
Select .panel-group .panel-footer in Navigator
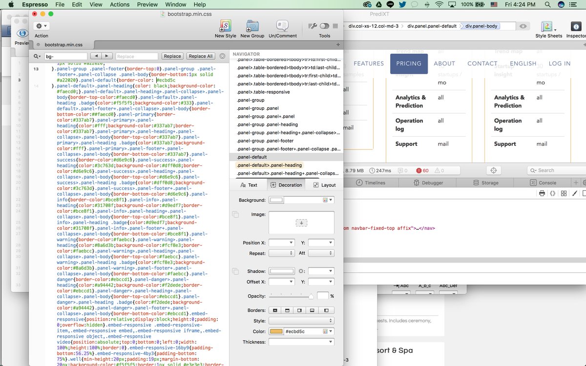pos(265,141)
